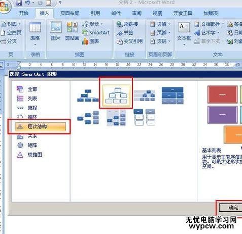Select 流程 category in SmartArt dialog
242x234 pixels.
pos(27,108)
